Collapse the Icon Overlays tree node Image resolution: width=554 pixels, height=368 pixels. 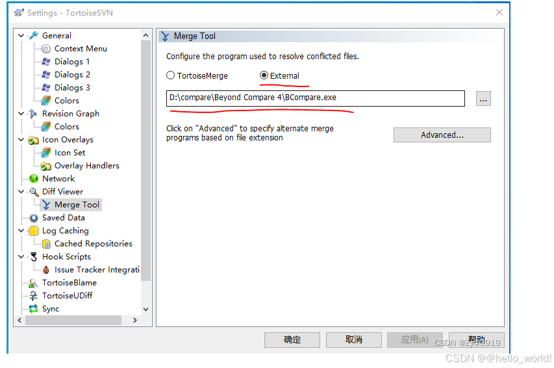(x=21, y=140)
